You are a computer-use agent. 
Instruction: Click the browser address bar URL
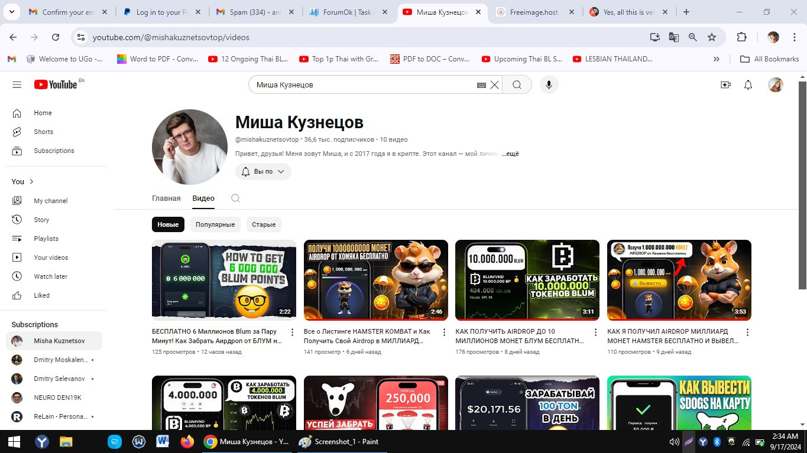171,37
